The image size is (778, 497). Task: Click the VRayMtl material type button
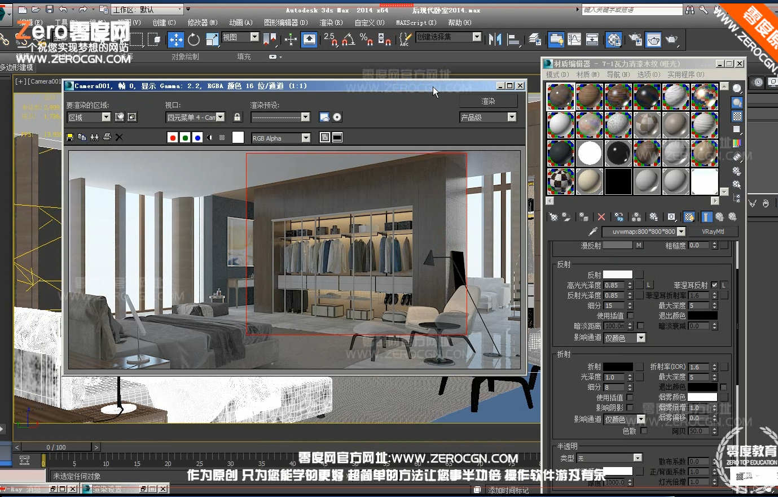coord(713,232)
